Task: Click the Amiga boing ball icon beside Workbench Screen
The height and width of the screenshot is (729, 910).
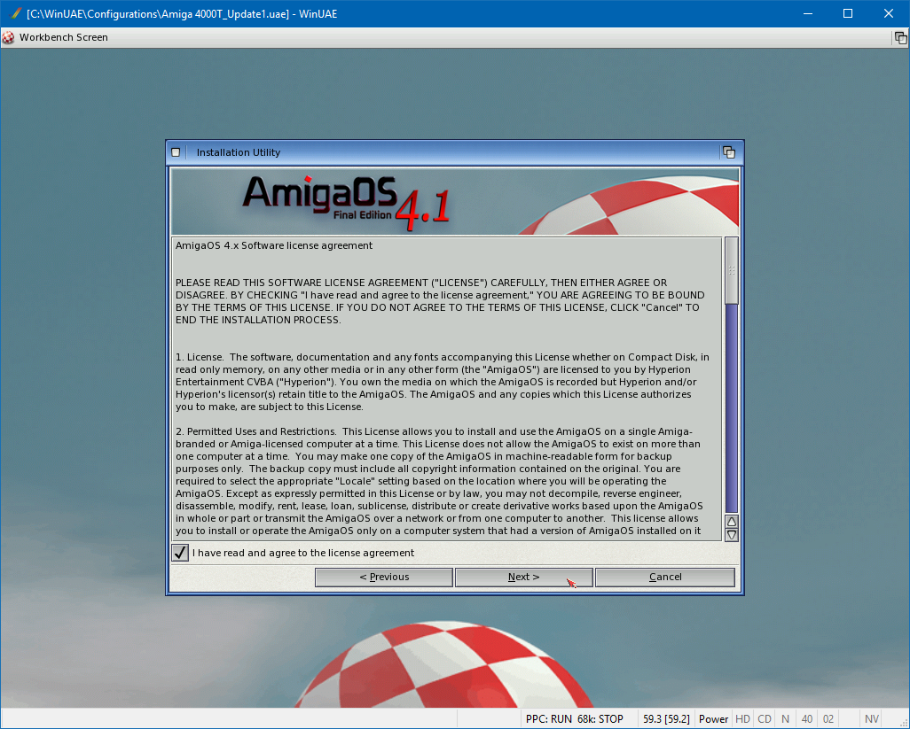Action: click(9, 37)
